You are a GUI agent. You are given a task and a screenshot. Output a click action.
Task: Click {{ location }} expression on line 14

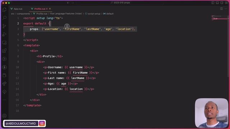[76, 89]
